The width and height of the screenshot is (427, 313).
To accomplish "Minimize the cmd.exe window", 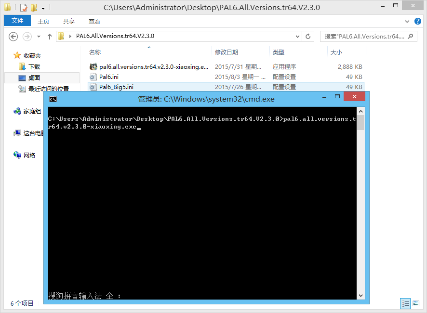I will coord(324,97).
